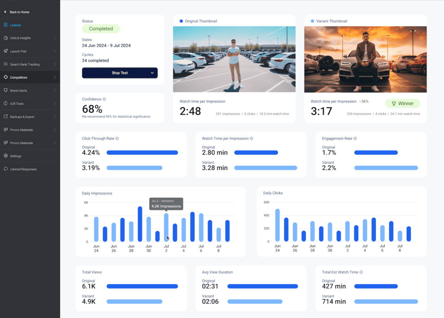The height and width of the screenshot is (318, 444).
Task: Click the Jul 2 variation impressions bar
Action: pos(166,227)
